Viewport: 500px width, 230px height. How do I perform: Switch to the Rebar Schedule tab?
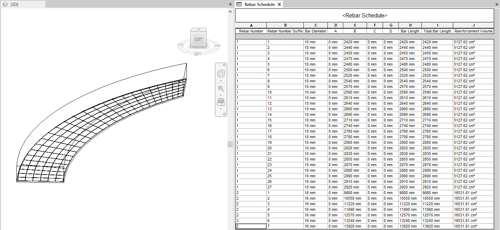point(259,4)
